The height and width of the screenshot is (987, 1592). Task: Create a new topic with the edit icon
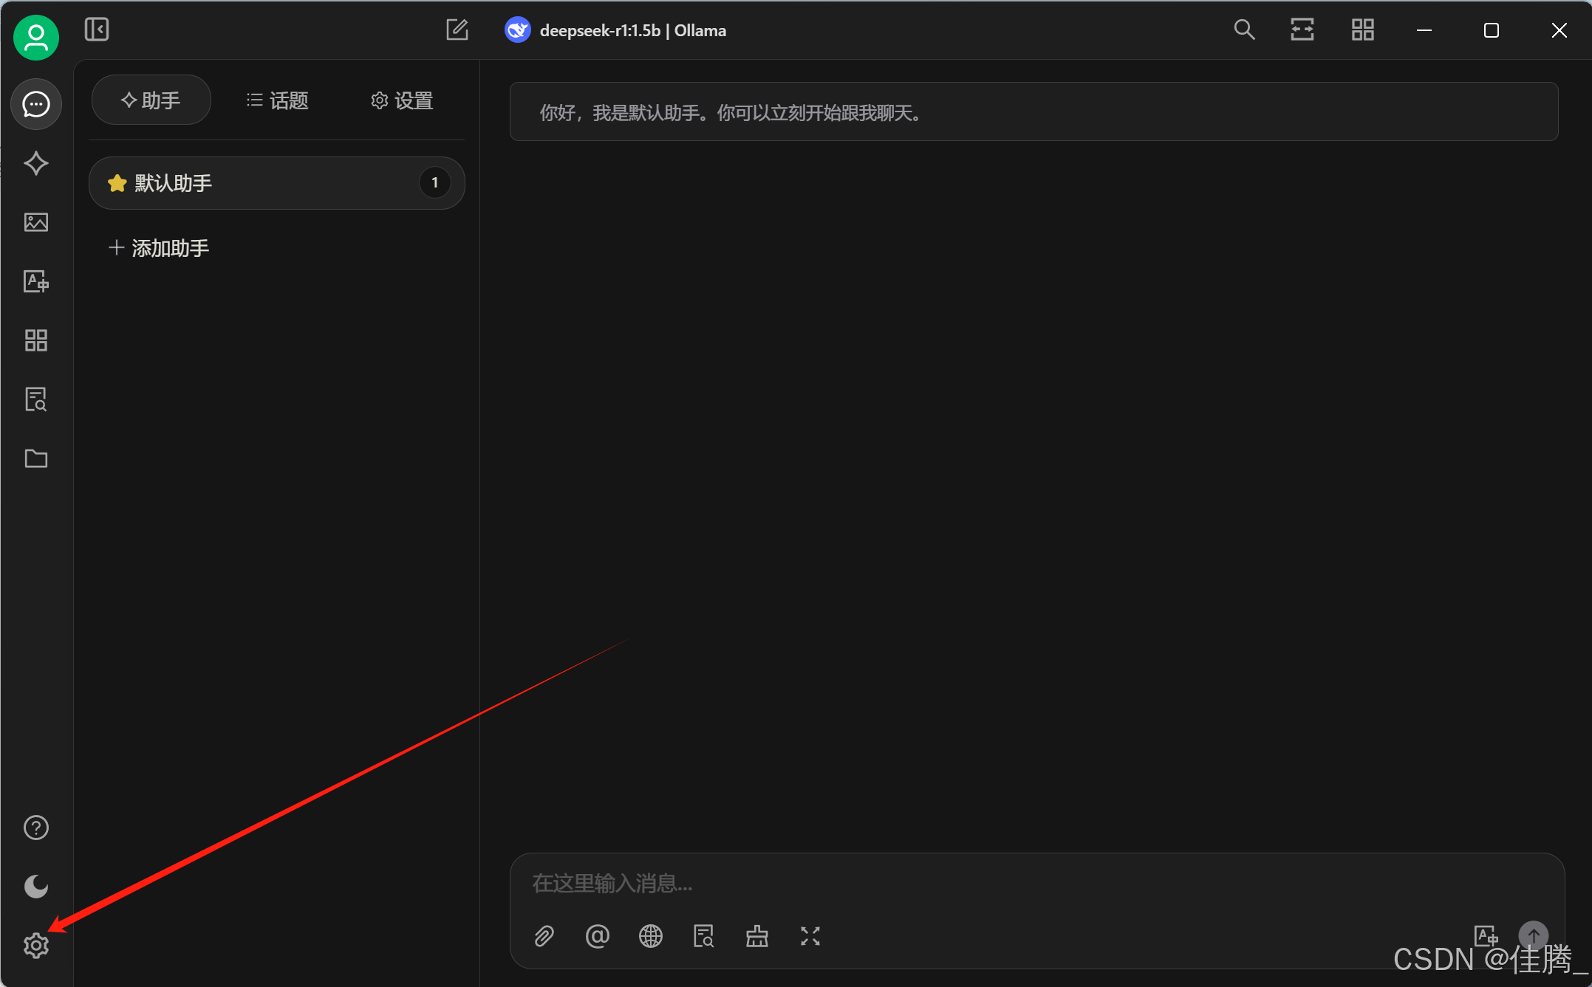457,30
